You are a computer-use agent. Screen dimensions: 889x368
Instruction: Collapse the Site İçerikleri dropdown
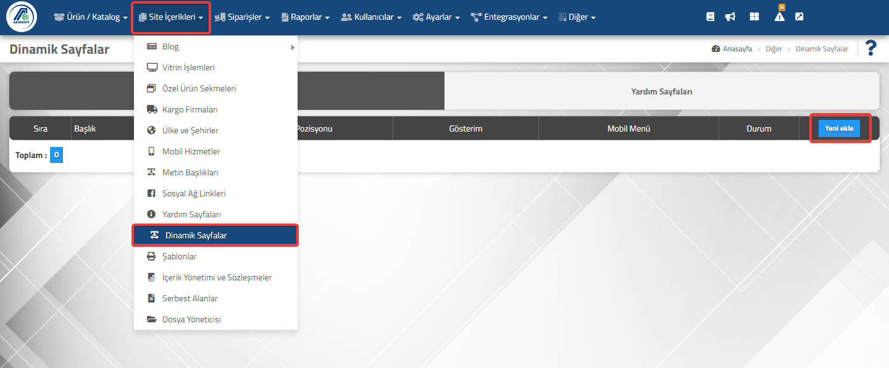point(171,17)
